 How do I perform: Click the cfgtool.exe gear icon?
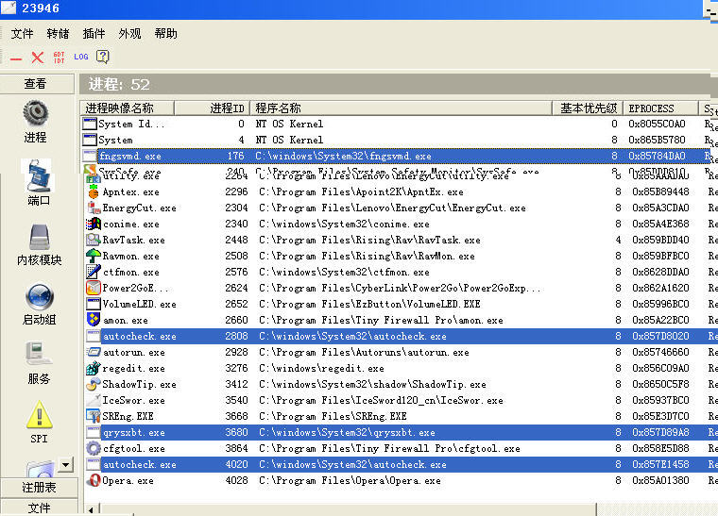(93, 448)
